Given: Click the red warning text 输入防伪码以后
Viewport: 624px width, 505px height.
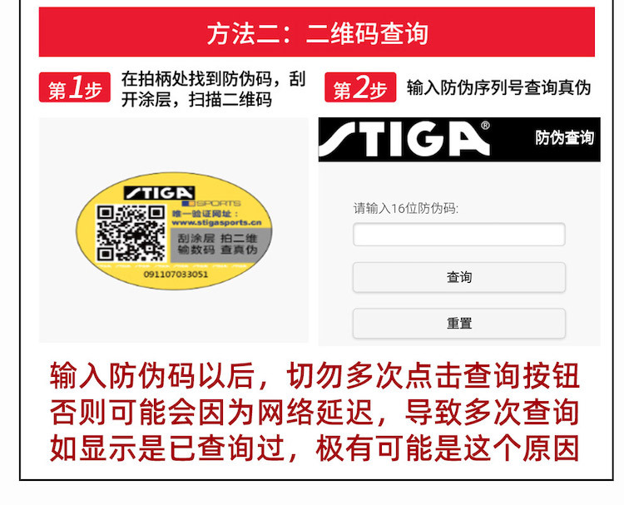Looking at the screenshot, I should [x=153, y=375].
